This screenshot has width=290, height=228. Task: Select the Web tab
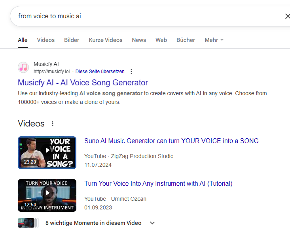click(x=161, y=40)
